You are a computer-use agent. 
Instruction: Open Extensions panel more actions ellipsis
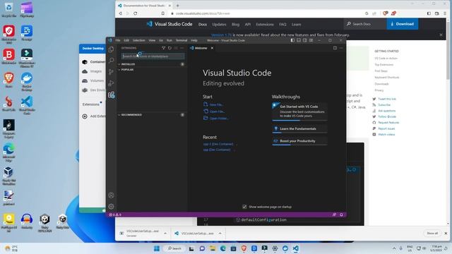click(182, 48)
